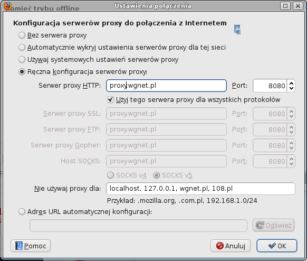Click the Pomoc help button
The height and width of the screenshot is (261, 307).
coord(31,246)
